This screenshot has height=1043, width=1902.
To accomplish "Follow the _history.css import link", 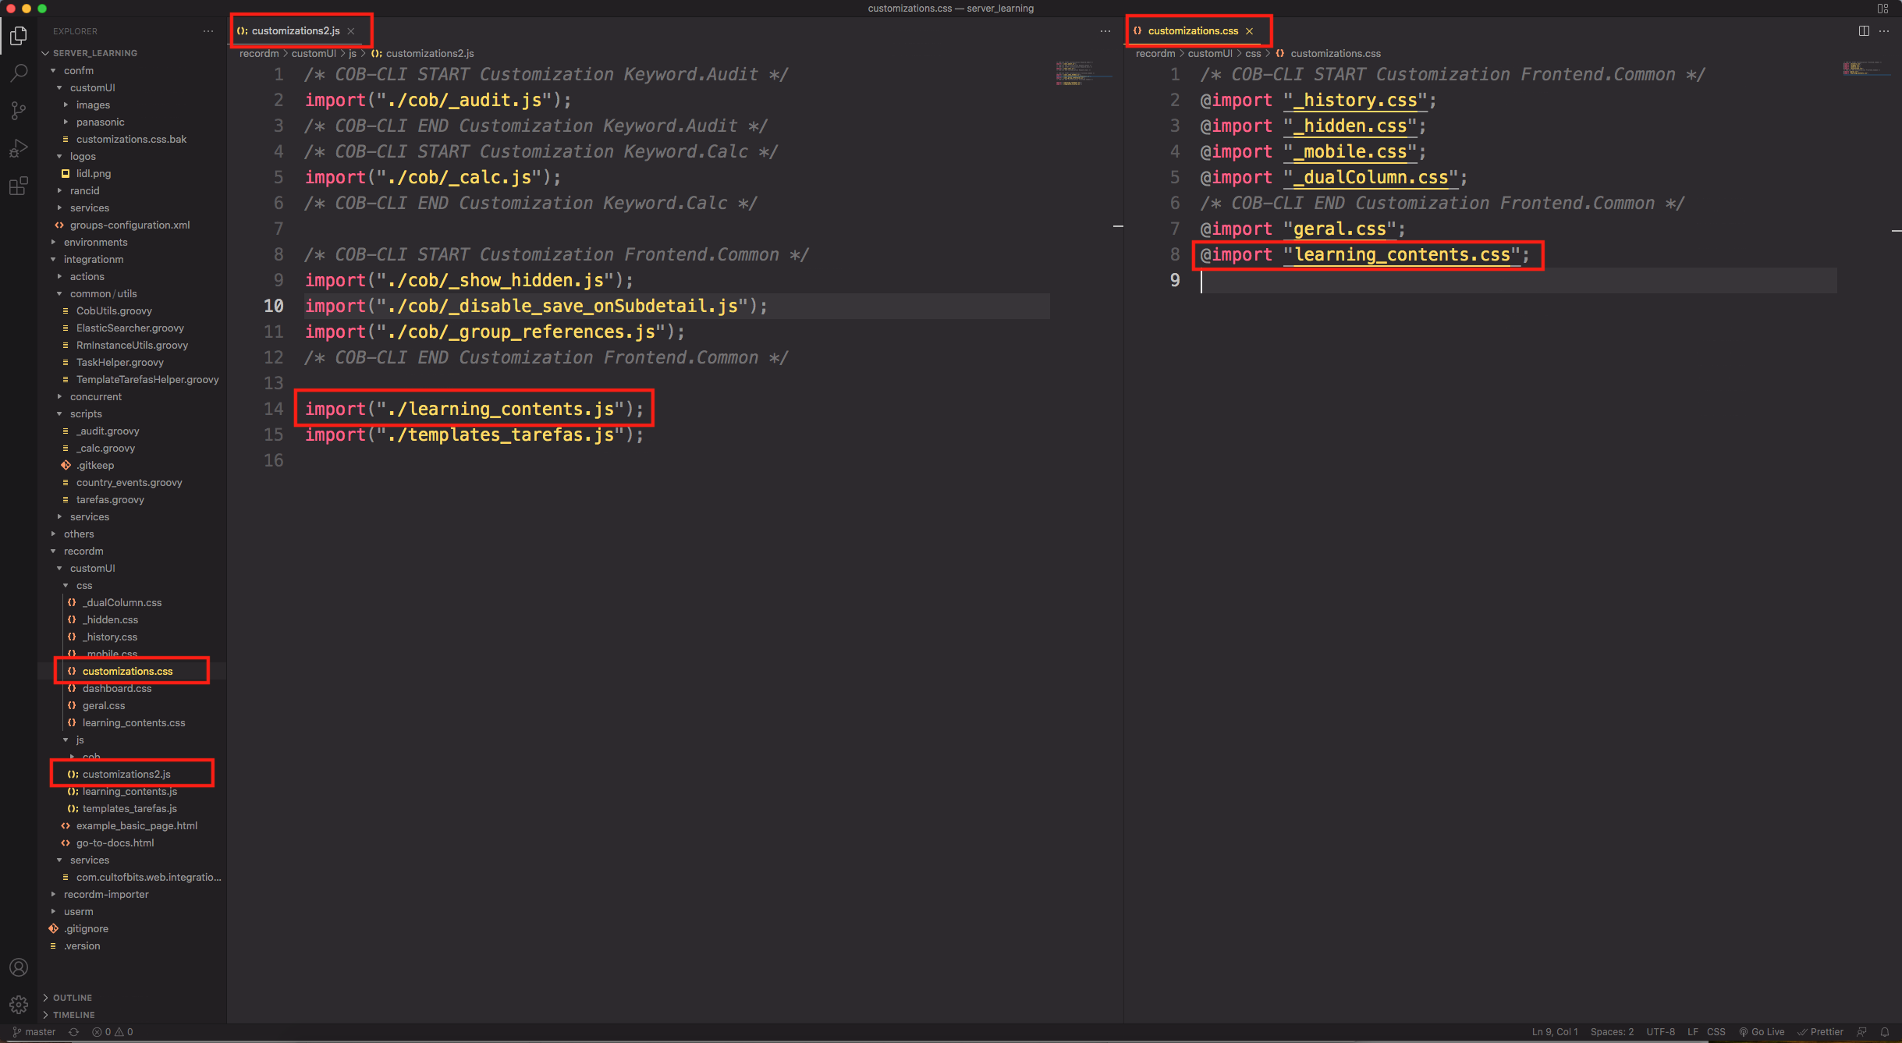I will (x=1355, y=101).
